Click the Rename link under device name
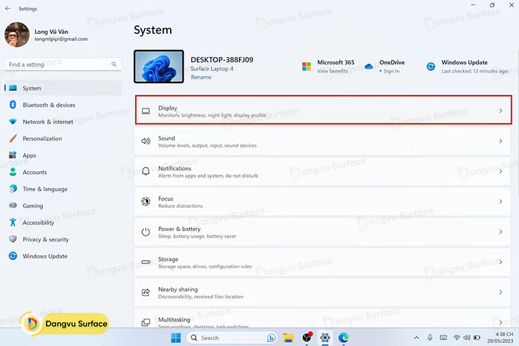 tap(200, 77)
